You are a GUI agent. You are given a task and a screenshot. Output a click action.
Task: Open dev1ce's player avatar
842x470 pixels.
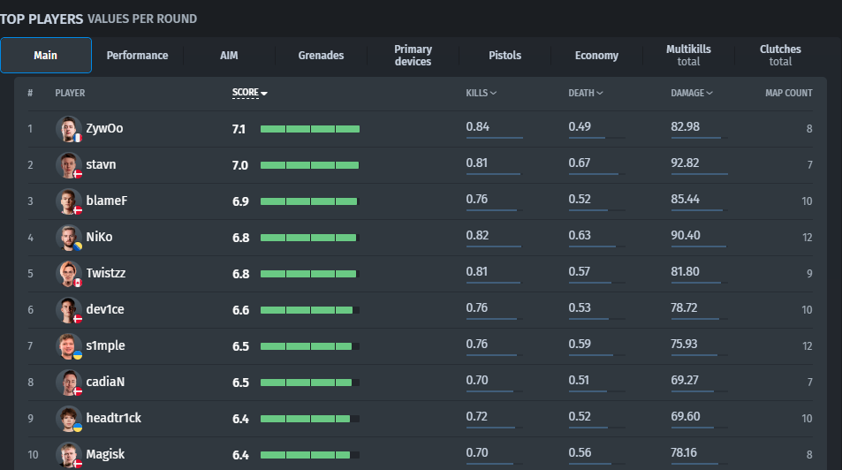(69, 310)
